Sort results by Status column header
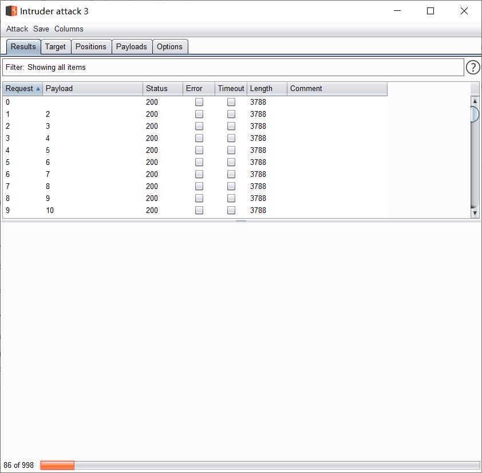The width and height of the screenshot is (482, 473). coord(157,89)
